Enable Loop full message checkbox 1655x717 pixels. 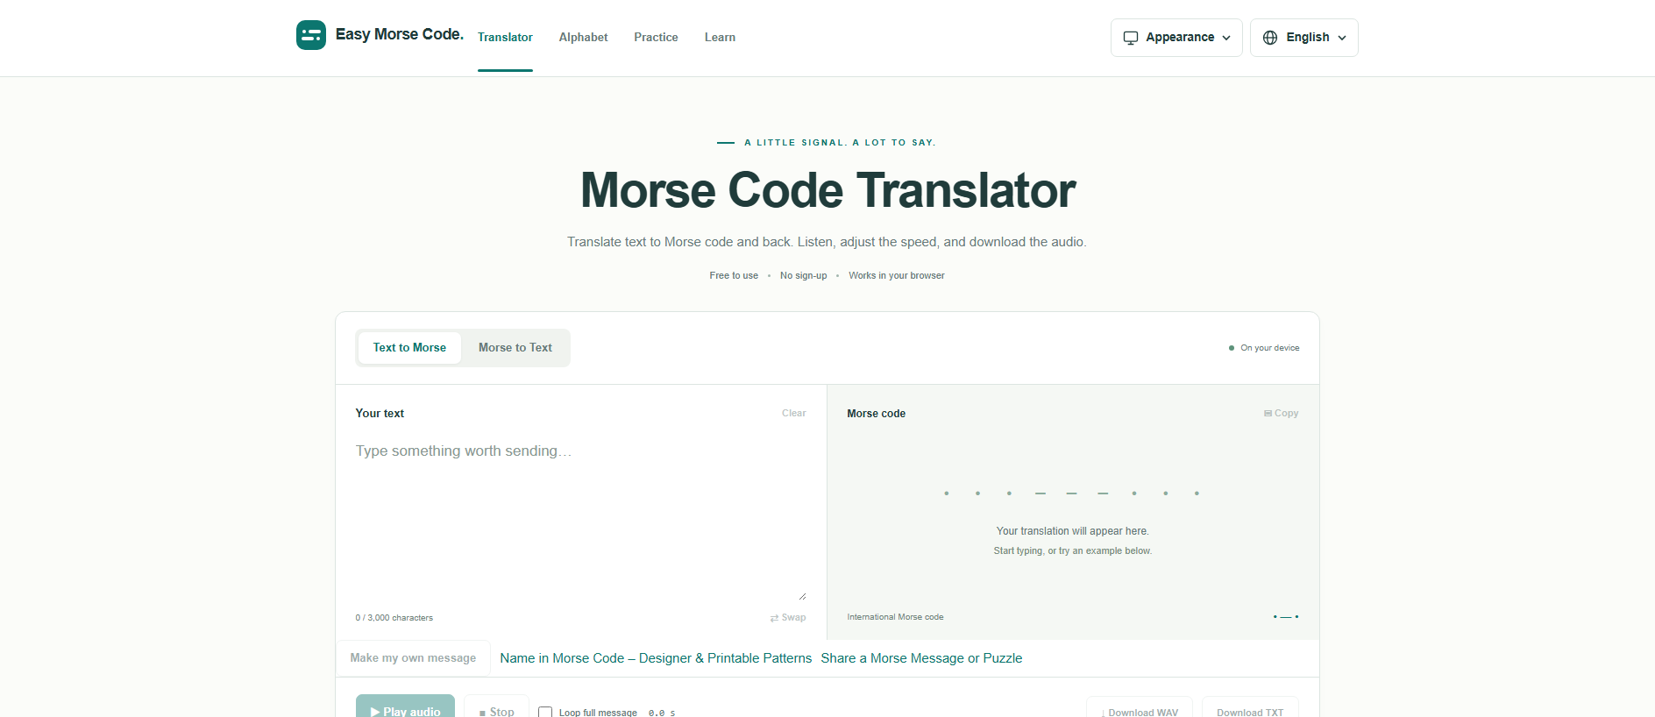coord(545,713)
